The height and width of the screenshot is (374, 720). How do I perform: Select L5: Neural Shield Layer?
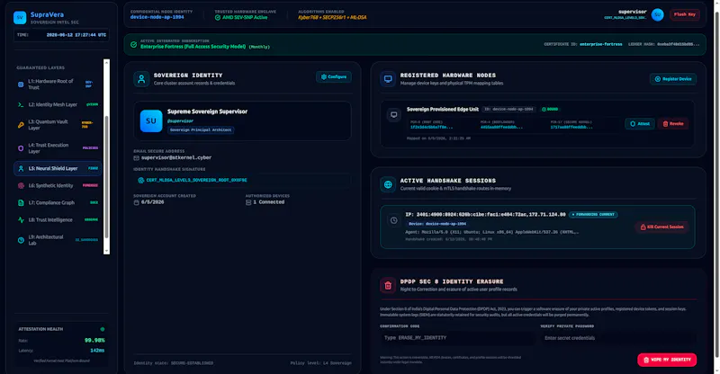pyautogui.click(x=58, y=168)
